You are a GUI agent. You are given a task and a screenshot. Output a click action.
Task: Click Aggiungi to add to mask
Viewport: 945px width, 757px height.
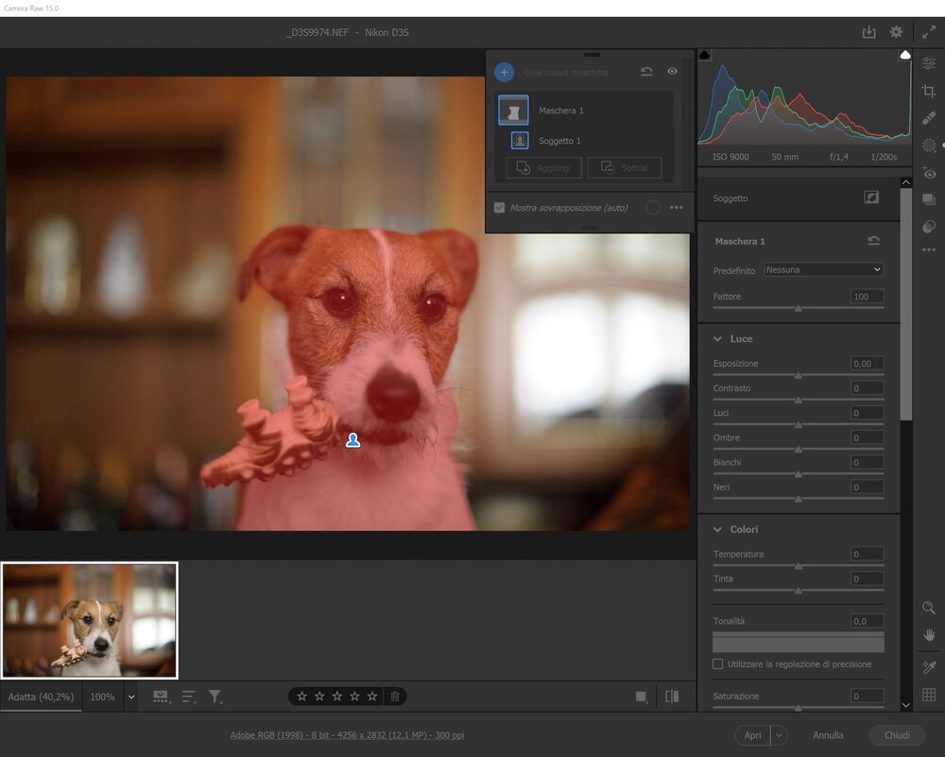tap(543, 167)
